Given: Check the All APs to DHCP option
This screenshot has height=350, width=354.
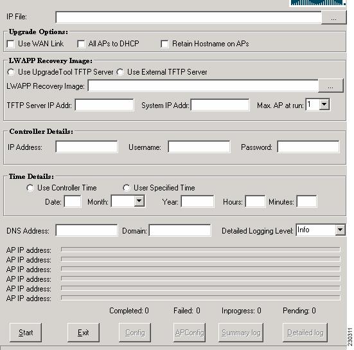Looking at the screenshot, I should coord(81,44).
